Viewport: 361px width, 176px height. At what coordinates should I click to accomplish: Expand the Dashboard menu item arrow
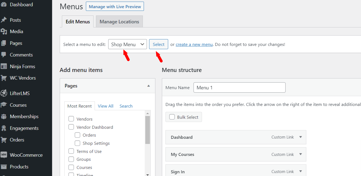point(301,137)
